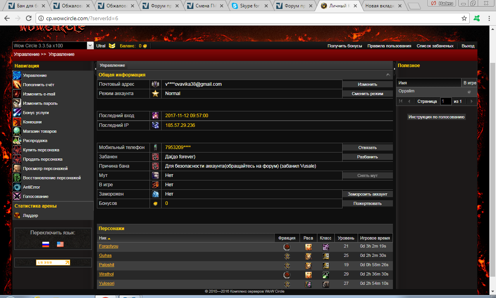Click the Управление sidebar icon
Screen dimensions: 496x298
(x=17, y=75)
